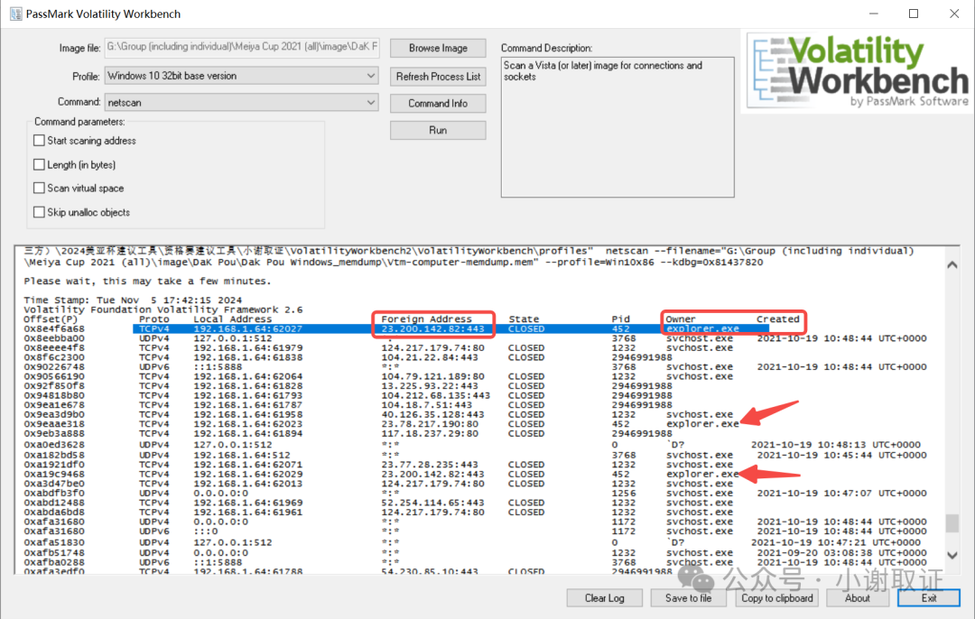Maximize the Volatility Workbench window
The height and width of the screenshot is (619, 975).
tap(914, 14)
